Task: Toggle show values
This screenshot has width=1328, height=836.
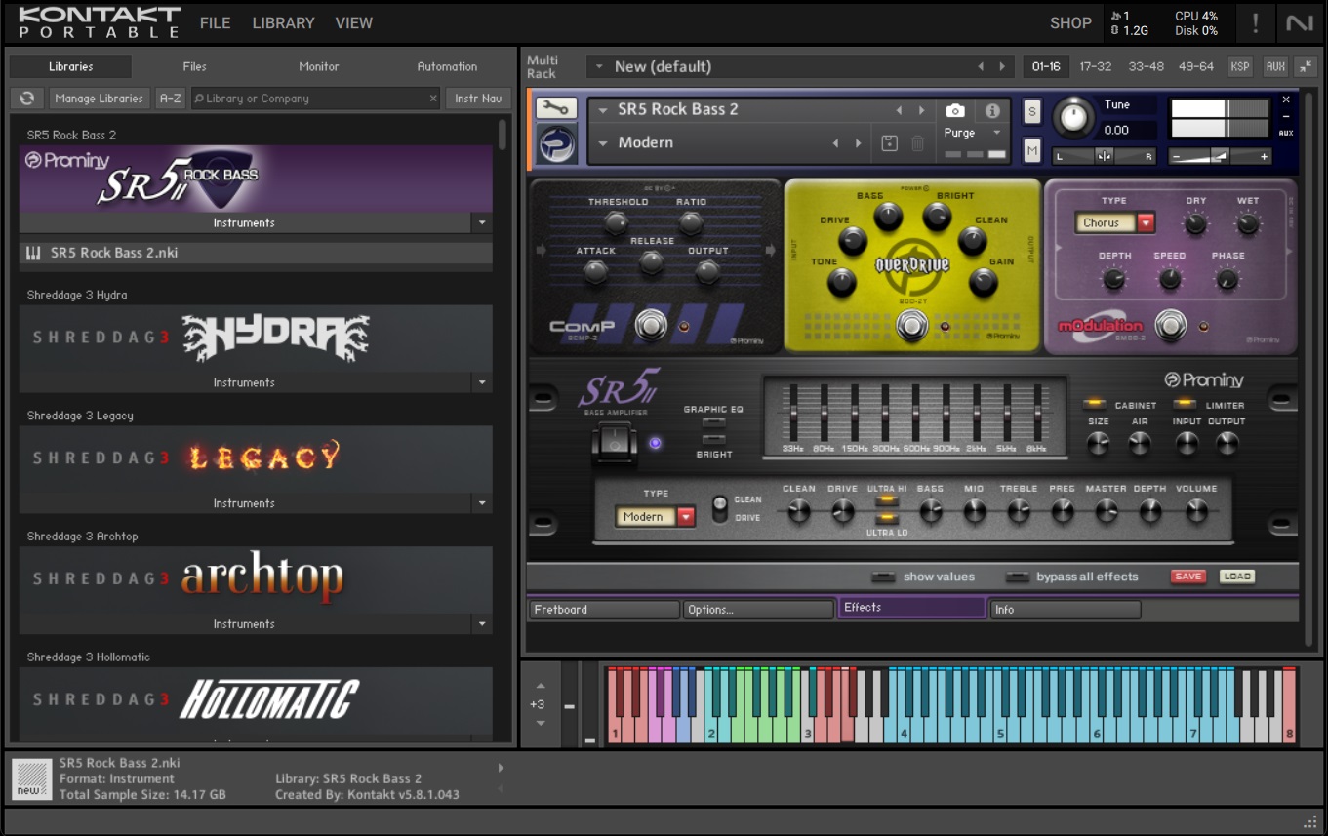Action: (x=884, y=577)
